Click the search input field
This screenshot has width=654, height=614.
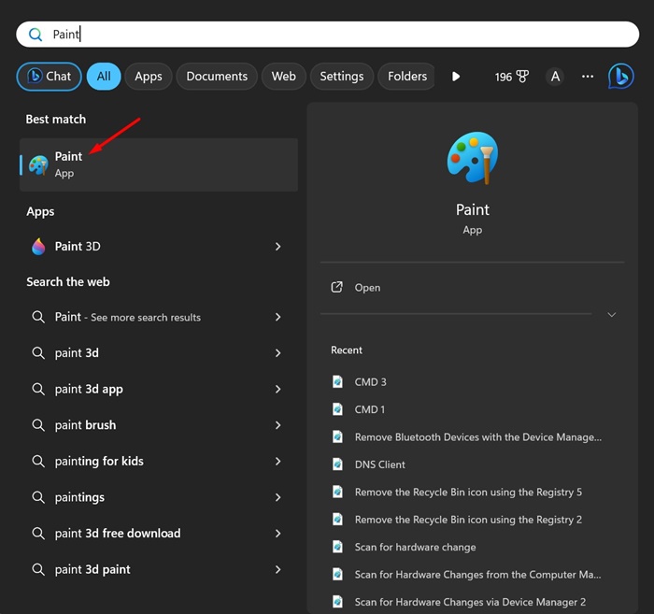[327, 35]
